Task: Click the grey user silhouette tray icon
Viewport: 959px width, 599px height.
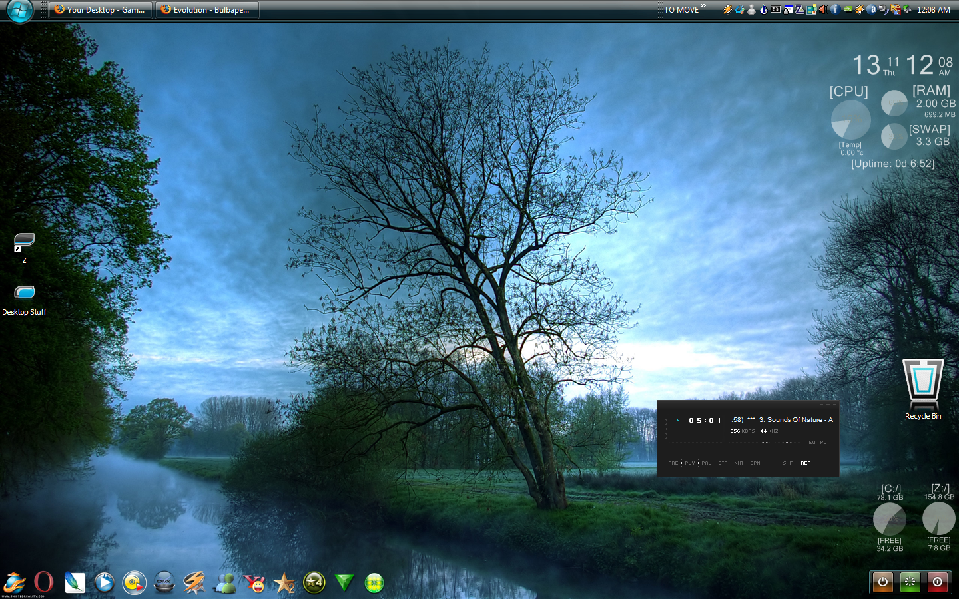Action: 751,9
